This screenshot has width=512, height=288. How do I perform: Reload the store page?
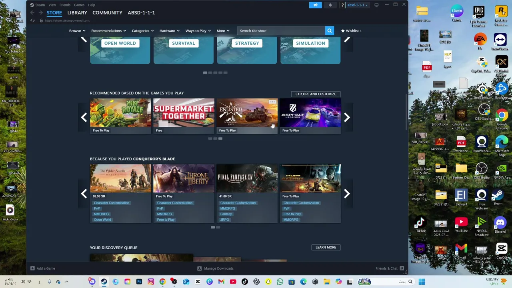(x=33, y=20)
